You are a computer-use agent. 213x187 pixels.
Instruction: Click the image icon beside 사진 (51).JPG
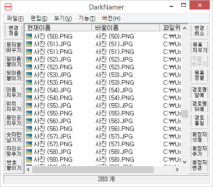[x=29, y=44]
